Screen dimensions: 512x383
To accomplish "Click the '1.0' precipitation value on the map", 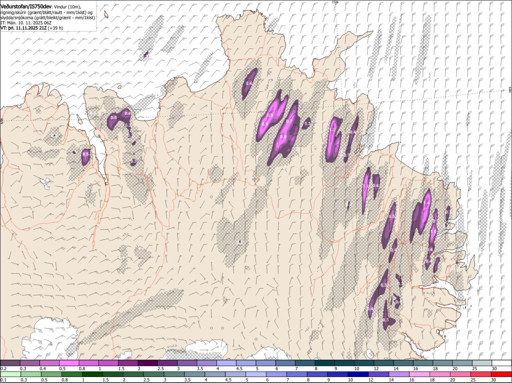I will (433, 231).
